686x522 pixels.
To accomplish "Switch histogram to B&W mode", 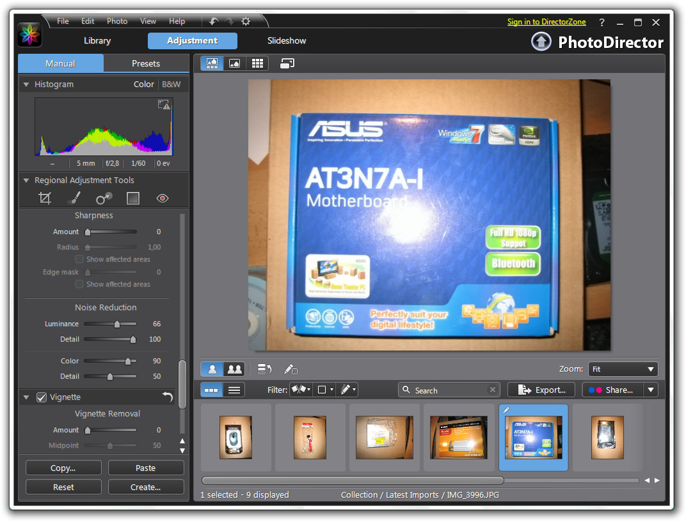I will [x=171, y=84].
